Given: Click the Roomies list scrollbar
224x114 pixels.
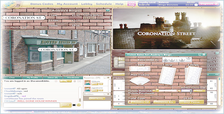Looking at the screenshot, I should (x=109, y=86).
